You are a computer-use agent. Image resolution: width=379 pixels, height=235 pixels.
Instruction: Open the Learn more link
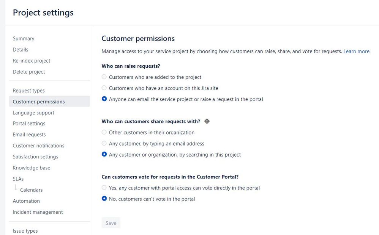pyautogui.click(x=356, y=51)
